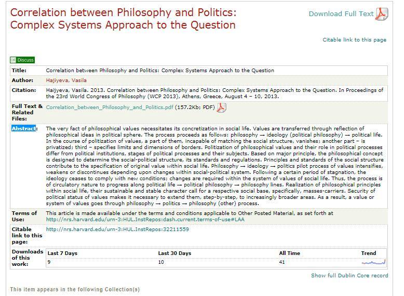
Task: Open the InstRepos:32211559 citable URL
Action: pos(117,230)
